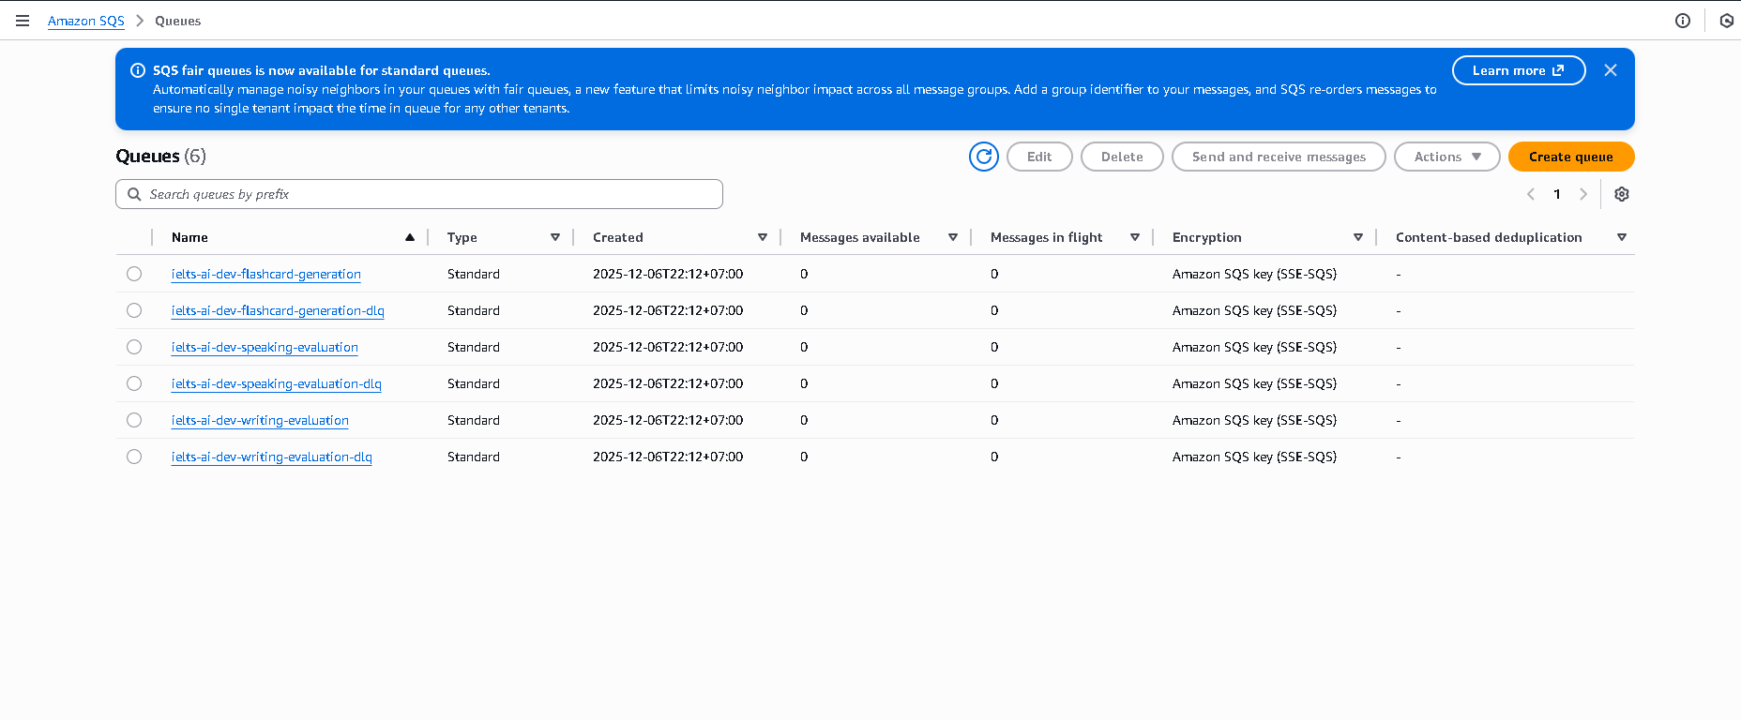The width and height of the screenshot is (1741, 720).
Task: Go to previous page of queues
Action: [x=1530, y=194]
